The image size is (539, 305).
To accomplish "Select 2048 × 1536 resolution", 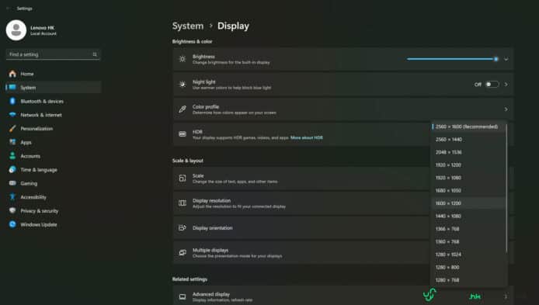I will [x=468, y=152].
